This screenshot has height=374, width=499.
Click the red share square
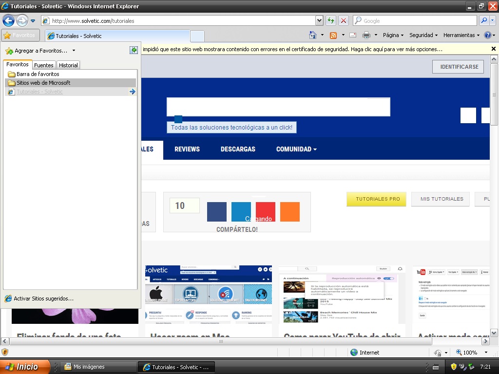point(266,212)
